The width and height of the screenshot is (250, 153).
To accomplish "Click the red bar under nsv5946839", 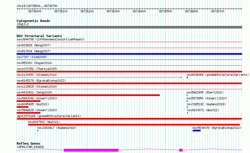I will (x=29, y=113).
